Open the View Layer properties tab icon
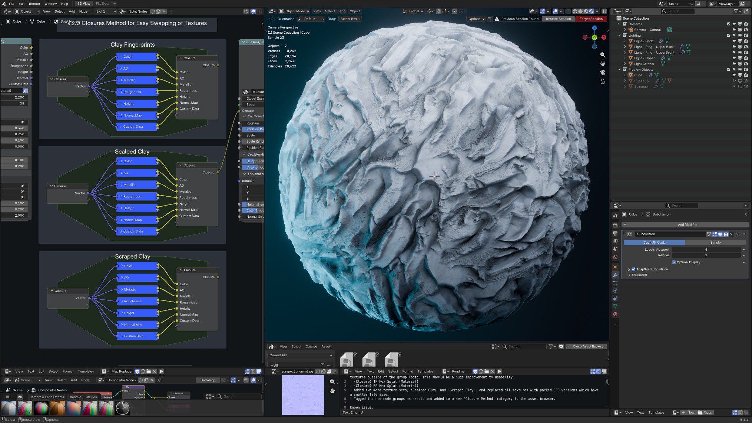This screenshot has width=752, height=423. coord(615,241)
